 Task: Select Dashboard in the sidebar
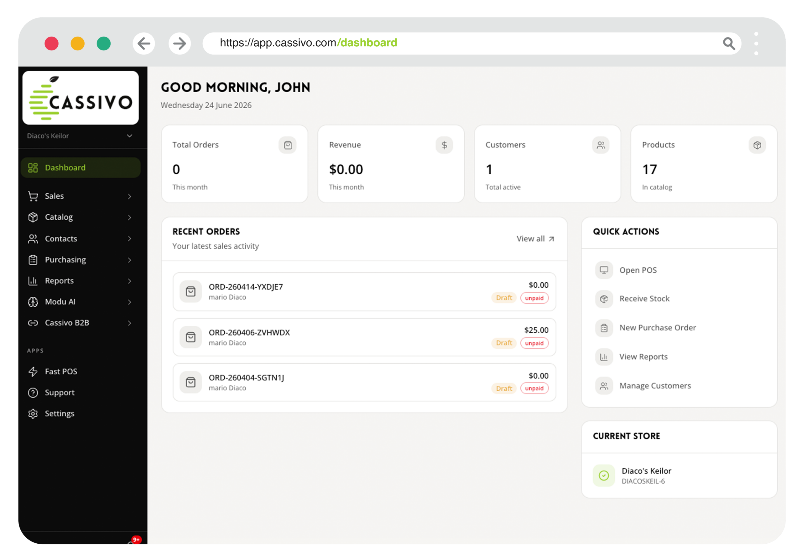pyautogui.click(x=80, y=168)
